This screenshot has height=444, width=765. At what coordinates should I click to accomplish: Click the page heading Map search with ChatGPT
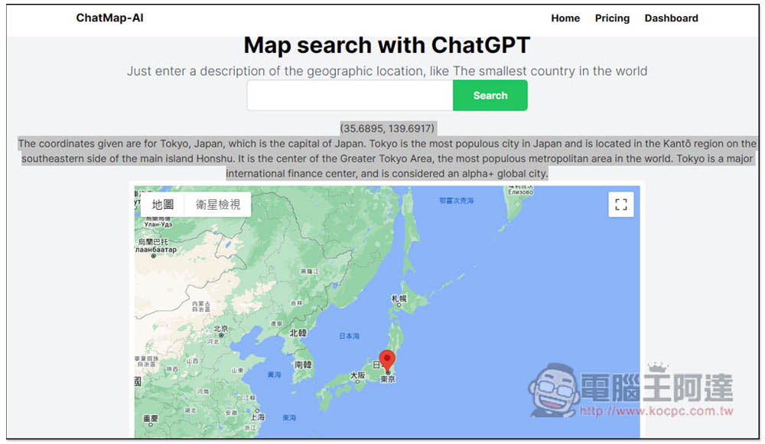[386, 45]
